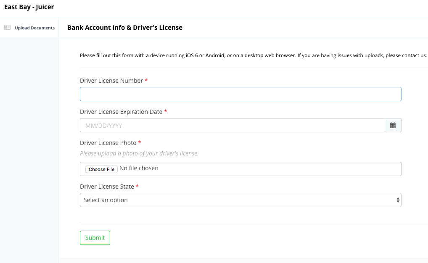Image resolution: width=428 pixels, height=263 pixels.
Task: Open the calendar date picker icon
Action: point(393,125)
